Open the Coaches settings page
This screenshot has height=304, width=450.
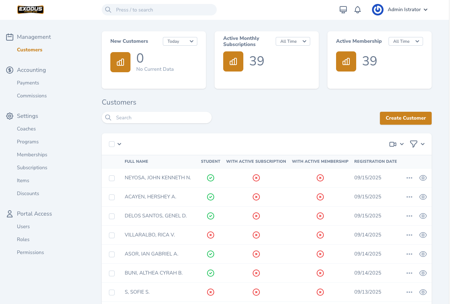point(26,129)
